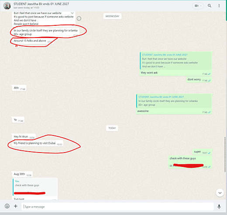
Task: Search within this chat
Action: (210, 6)
